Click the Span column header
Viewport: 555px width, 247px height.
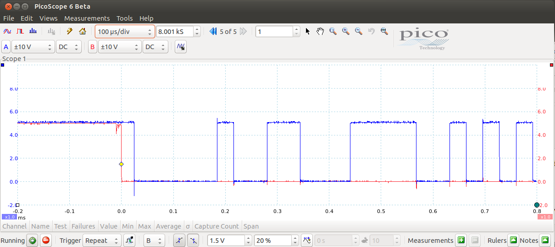click(x=251, y=226)
